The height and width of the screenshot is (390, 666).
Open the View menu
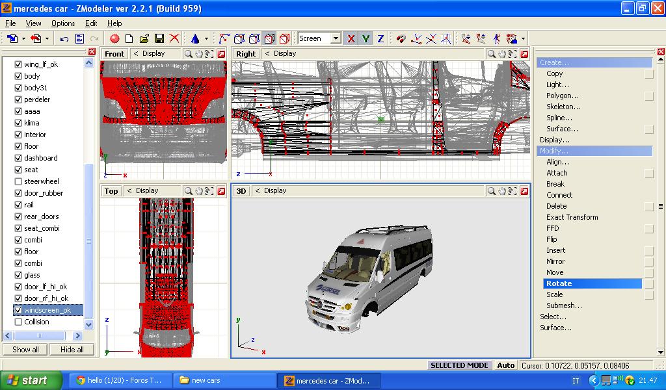[33, 23]
